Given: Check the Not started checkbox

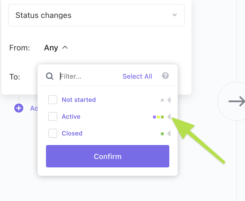Looking at the screenshot, I should tap(53, 100).
